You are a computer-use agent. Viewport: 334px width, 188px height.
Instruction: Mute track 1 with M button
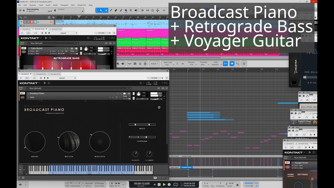[25, 22]
